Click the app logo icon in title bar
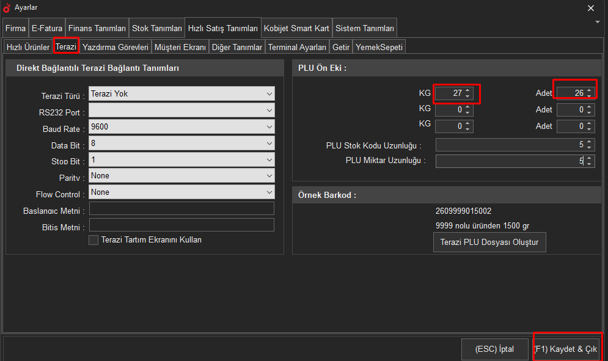 tap(7, 8)
